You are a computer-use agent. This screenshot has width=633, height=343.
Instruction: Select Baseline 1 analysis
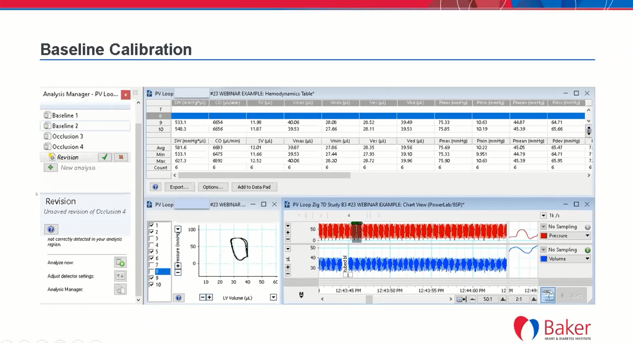pos(65,115)
